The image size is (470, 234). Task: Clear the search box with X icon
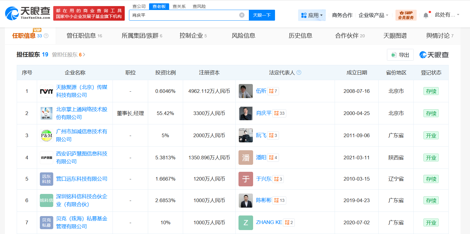pyautogui.click(x=242, y=15)
